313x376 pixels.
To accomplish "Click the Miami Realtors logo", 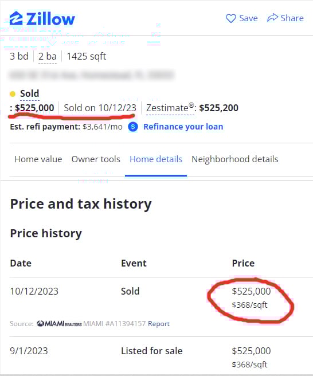I will pos(59,324).
